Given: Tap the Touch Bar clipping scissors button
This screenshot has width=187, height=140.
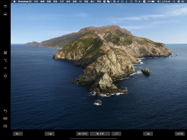Looking at the screenshot, I should click(x=148, y=134).
